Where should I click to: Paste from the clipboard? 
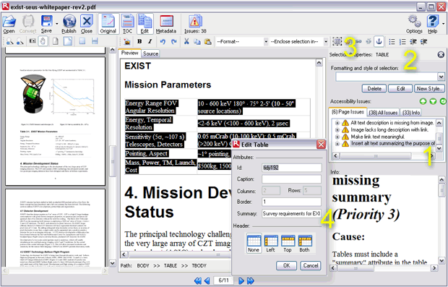click(208, 42)
